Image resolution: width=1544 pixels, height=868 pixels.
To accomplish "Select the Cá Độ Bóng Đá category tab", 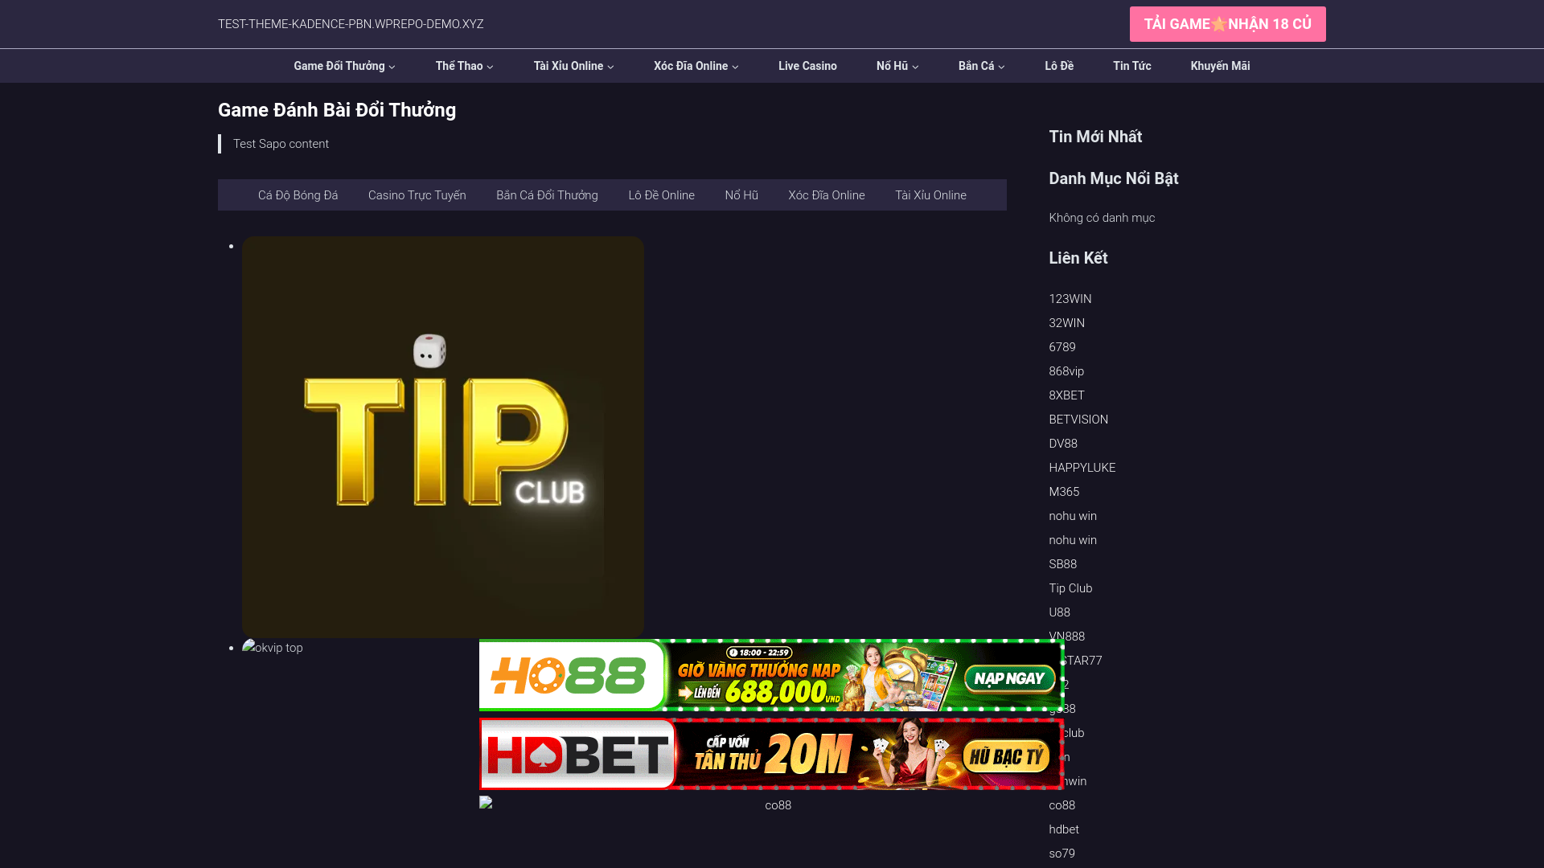I will click(x=298, y=195).
